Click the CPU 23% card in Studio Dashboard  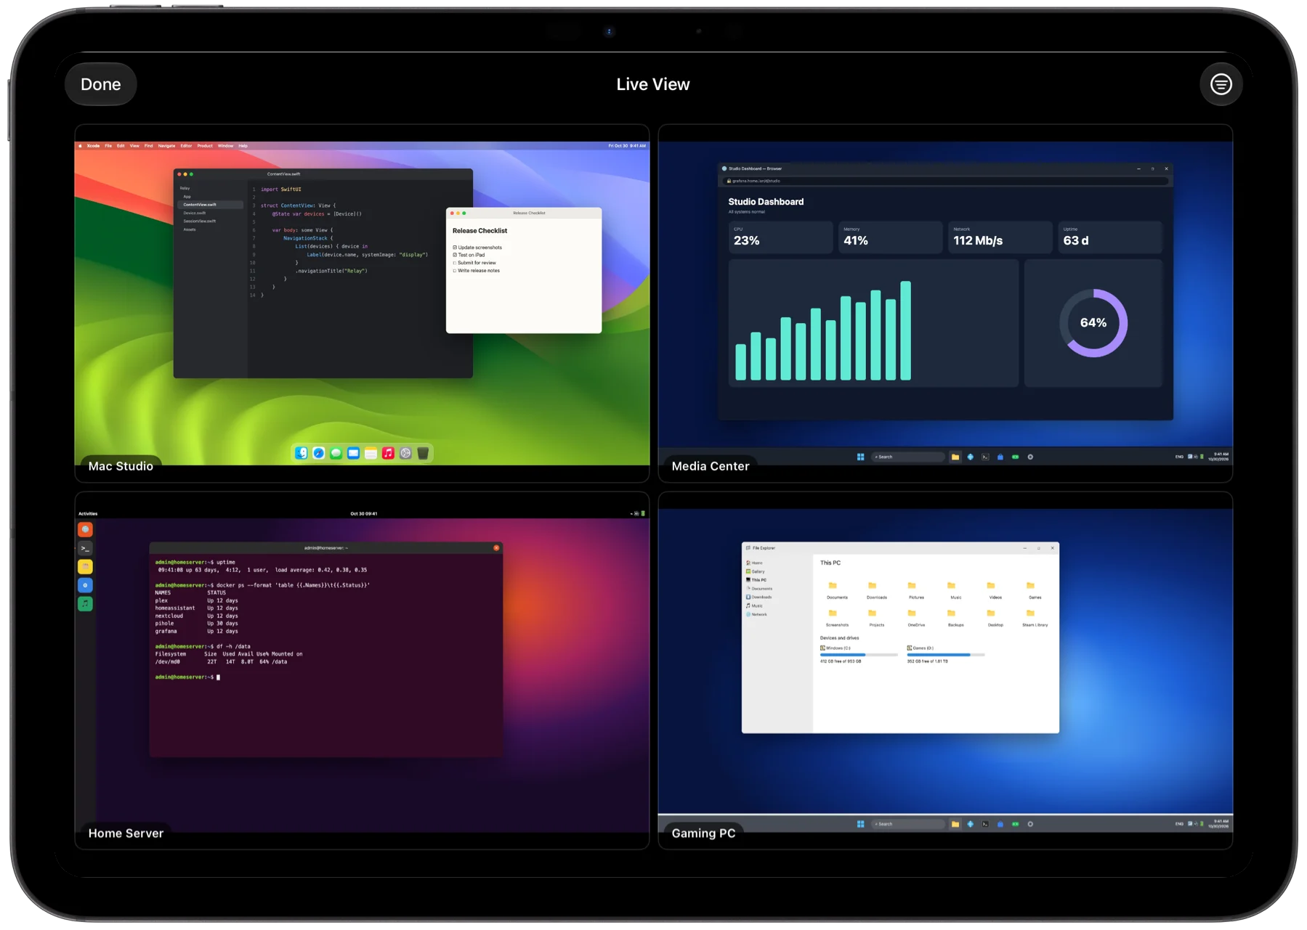[780, 237]
